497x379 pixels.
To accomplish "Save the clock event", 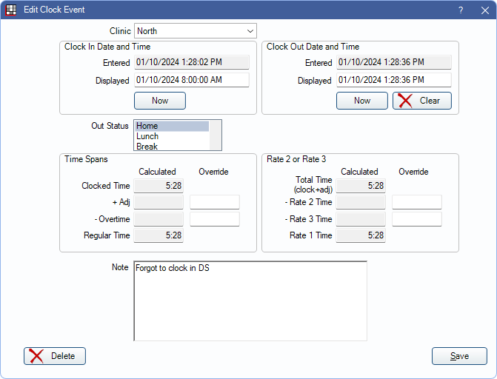I will pos(459,356).
